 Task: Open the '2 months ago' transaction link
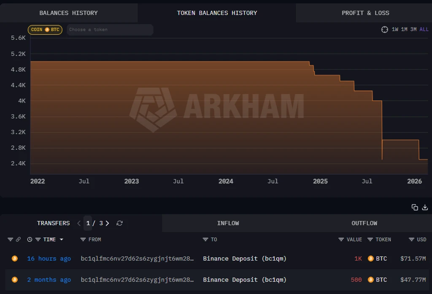tap(49, 280)
